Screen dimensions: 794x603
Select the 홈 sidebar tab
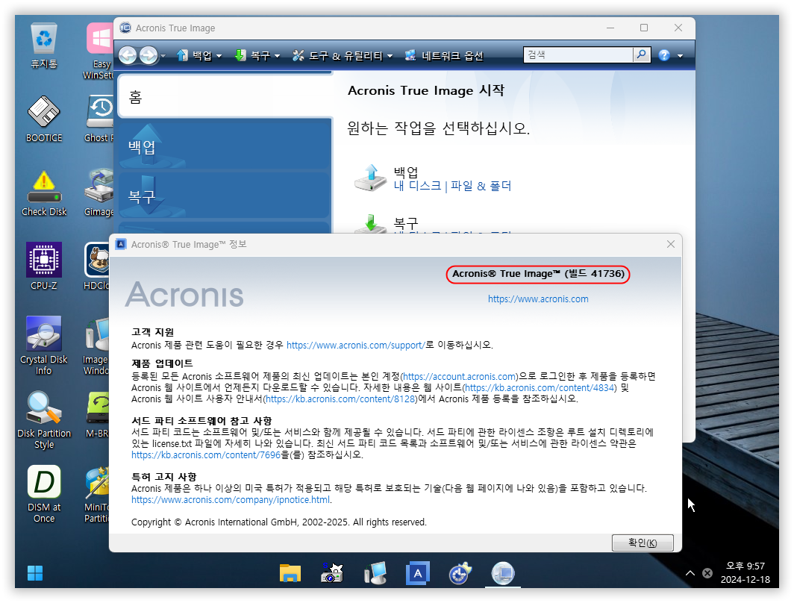pos(225,96)
